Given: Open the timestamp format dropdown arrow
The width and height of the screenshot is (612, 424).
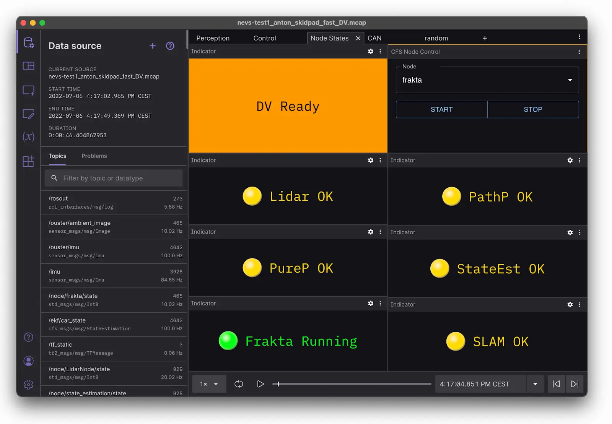Looking at the screenshot, I should [535, 384].
